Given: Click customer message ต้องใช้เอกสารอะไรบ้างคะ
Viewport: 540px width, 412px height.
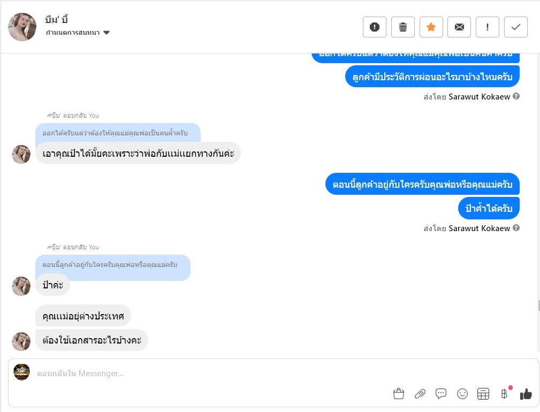Looking at the screenshot, I should click(x=92, y=340).
